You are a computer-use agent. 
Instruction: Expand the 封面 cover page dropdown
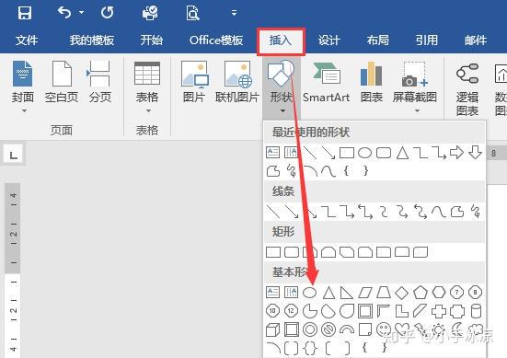coord(24,111)
